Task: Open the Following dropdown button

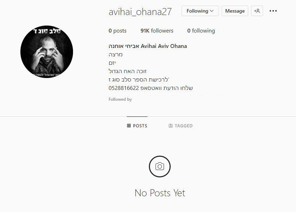Action: (x=200, y=11)
